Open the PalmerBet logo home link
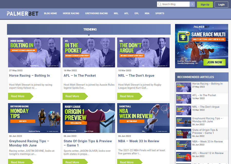 [x=23, y=14]
